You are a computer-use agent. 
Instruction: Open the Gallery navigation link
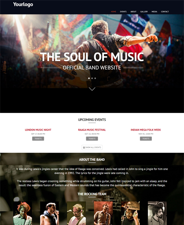coord(144,11)
